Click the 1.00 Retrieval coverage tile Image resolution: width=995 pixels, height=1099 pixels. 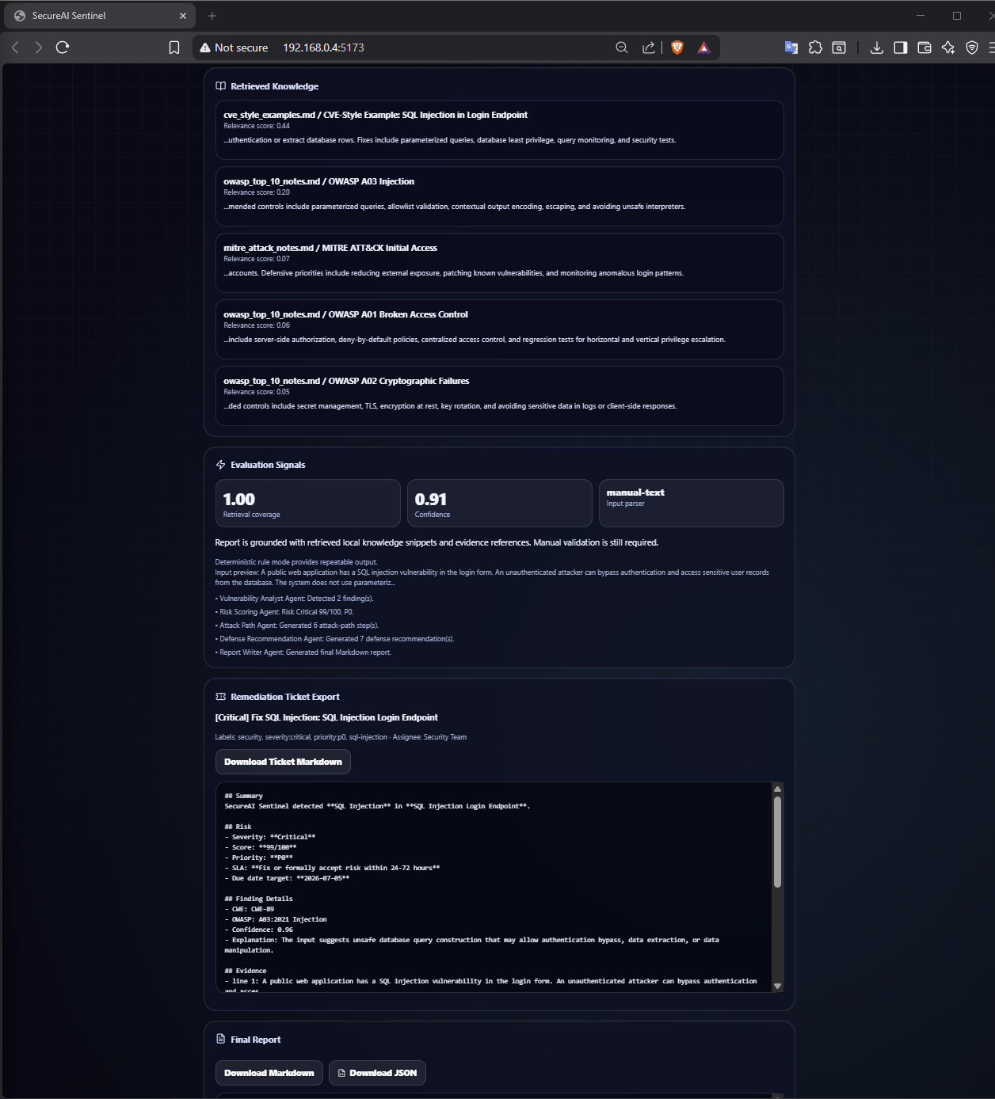[308, 504]
